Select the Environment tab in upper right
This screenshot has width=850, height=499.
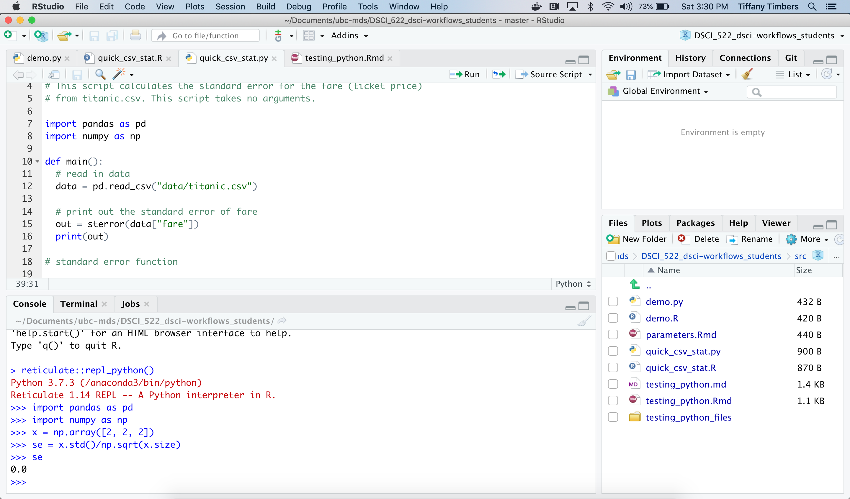coord(635,58)
